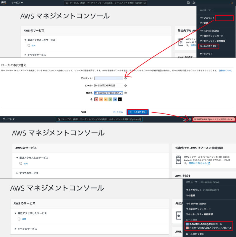Select マイ Service Quotas in the menu listing サインアウト
The image size is (236, 237).
(209, 31)
